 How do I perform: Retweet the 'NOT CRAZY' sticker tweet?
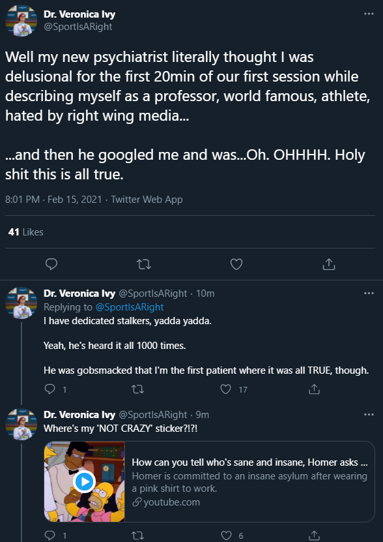pyautogui.click(x=138, y=535)
